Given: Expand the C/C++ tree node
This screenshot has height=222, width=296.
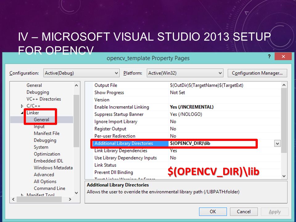Looking at the screenshot, I should [22, 106].
